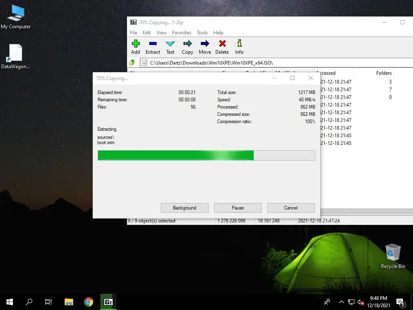Image resolution: width=413 pixels, height=310 pixels.
Task: Click the Info toolbar icon
Action: point(239,47)
